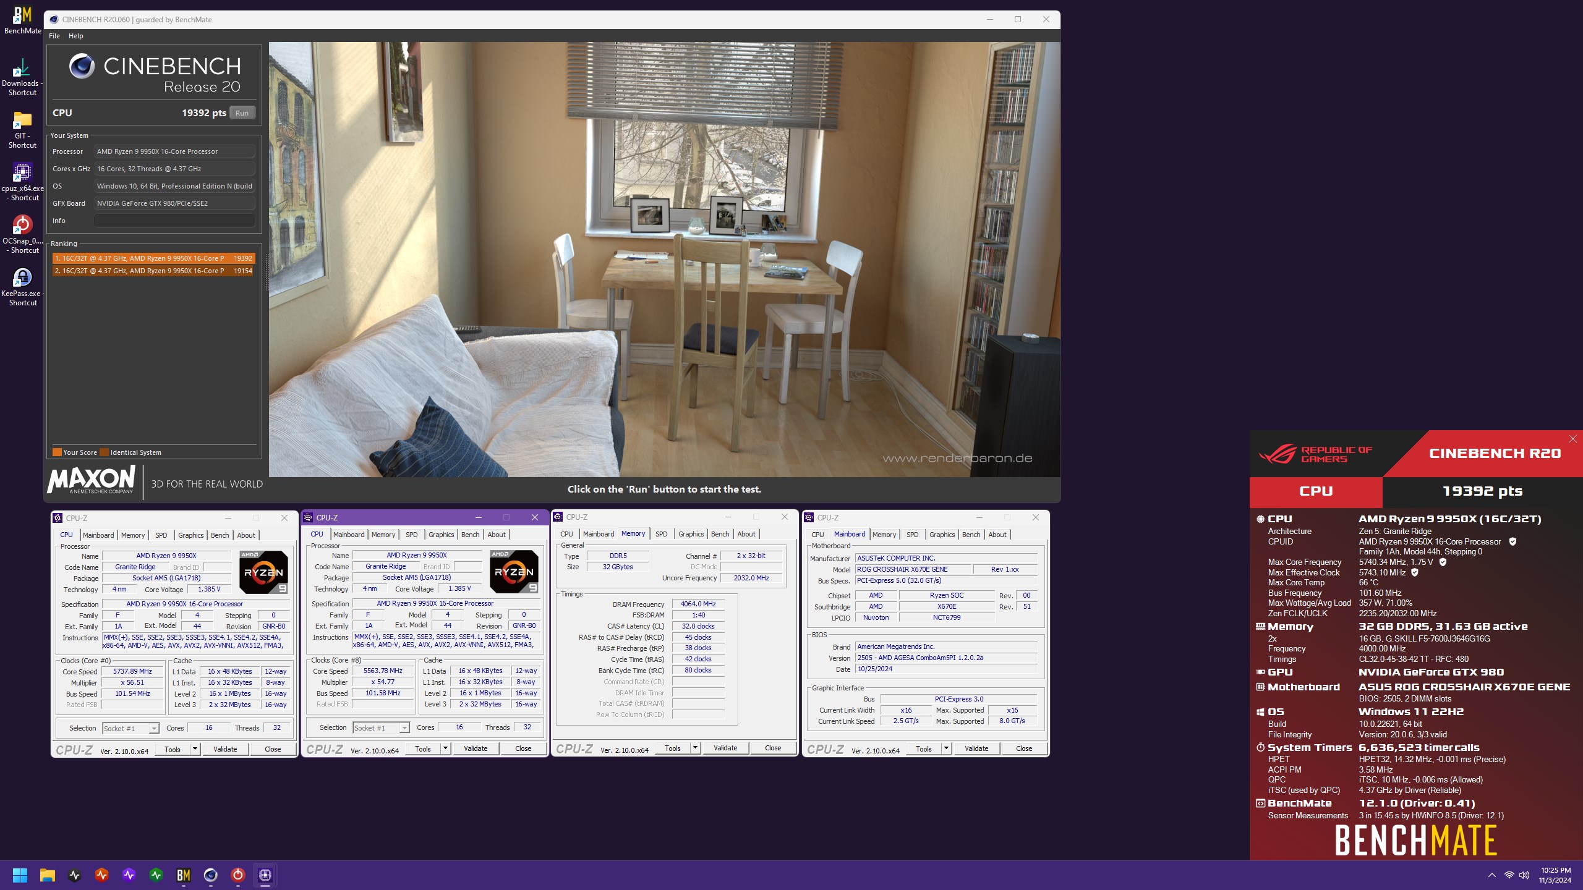Image resolution: width=1583 pixels, height=890 pixels.
Task: Launch the cpuz_x64.exe shortcut icon
Action: click(22, 182)
